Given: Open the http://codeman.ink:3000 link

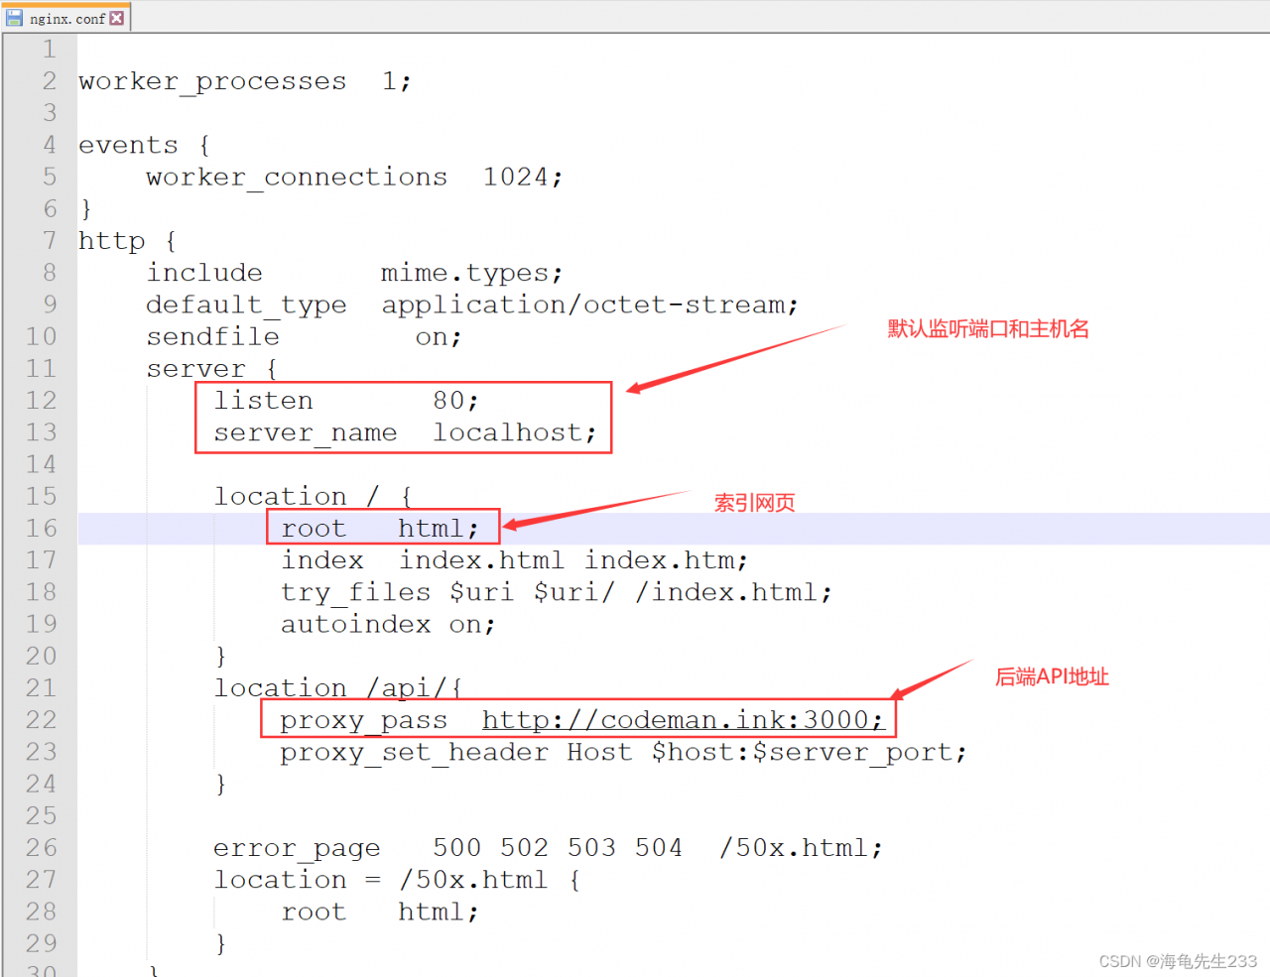Looking at the screenshot, I should click(x=683, y=720).
